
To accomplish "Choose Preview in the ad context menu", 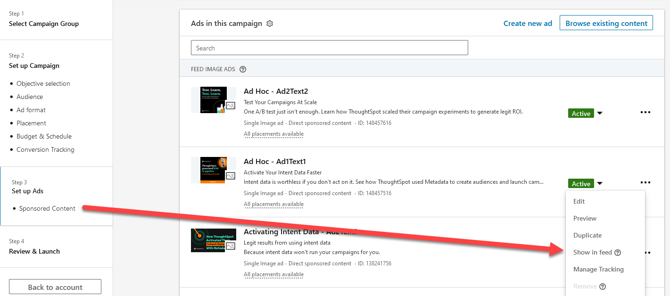I will click(x=585, y=218).
